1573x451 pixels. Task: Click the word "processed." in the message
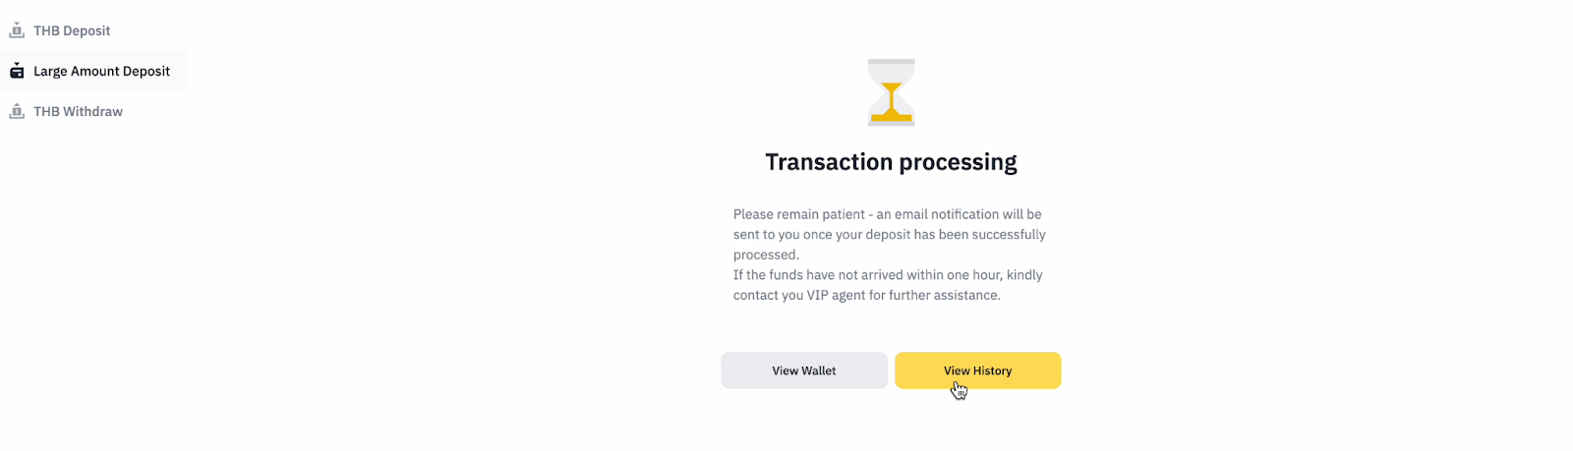click(x=766, y=254)
